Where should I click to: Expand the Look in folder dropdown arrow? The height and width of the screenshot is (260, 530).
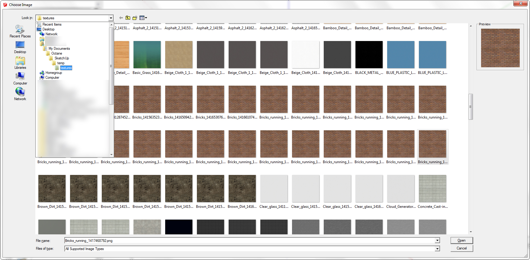(x=111, y=18)
